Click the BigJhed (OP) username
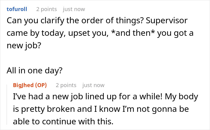The image size is (210, 130). pos(24,85)
